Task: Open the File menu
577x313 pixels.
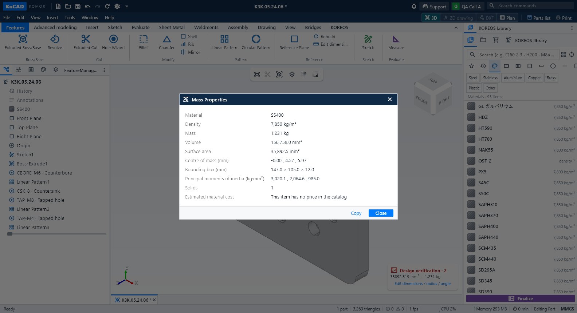Action: tap(7, 17)
